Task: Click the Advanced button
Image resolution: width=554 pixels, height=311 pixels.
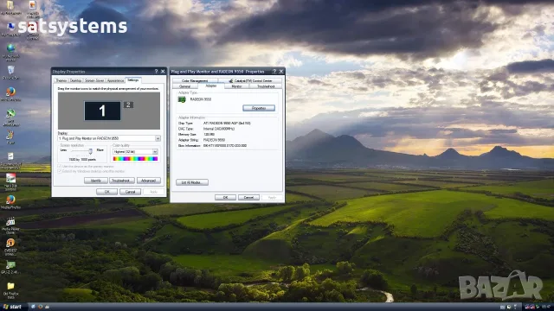Action: pyautogui.click(x=148, y=181)
